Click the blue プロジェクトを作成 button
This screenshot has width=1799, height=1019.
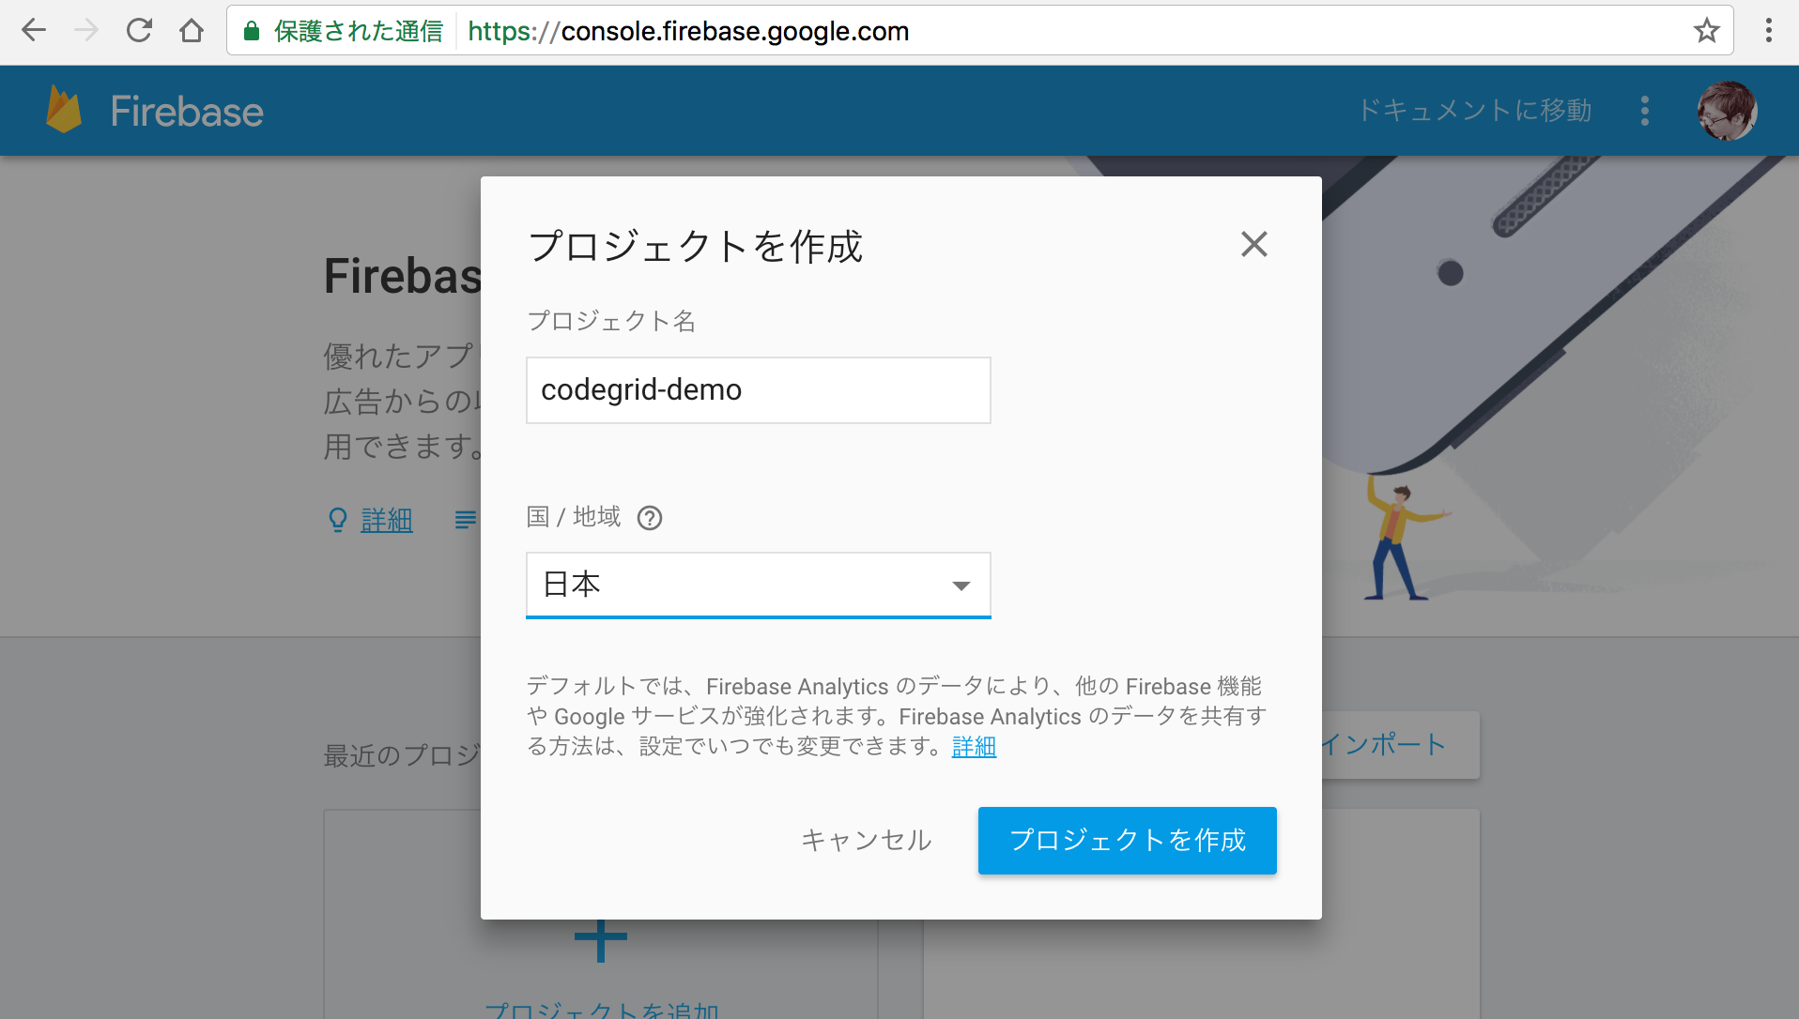[1128, 841]
